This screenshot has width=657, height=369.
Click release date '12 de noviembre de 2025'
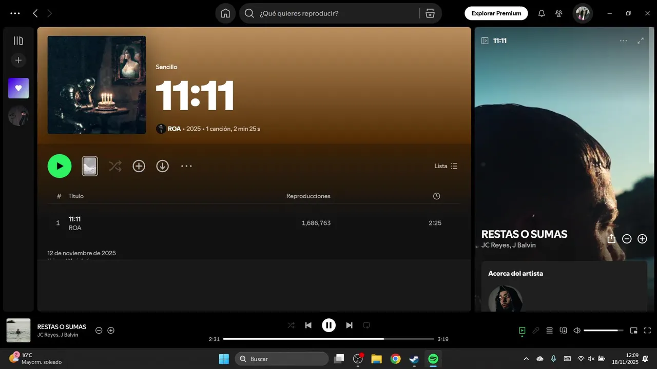pos(82,253)
